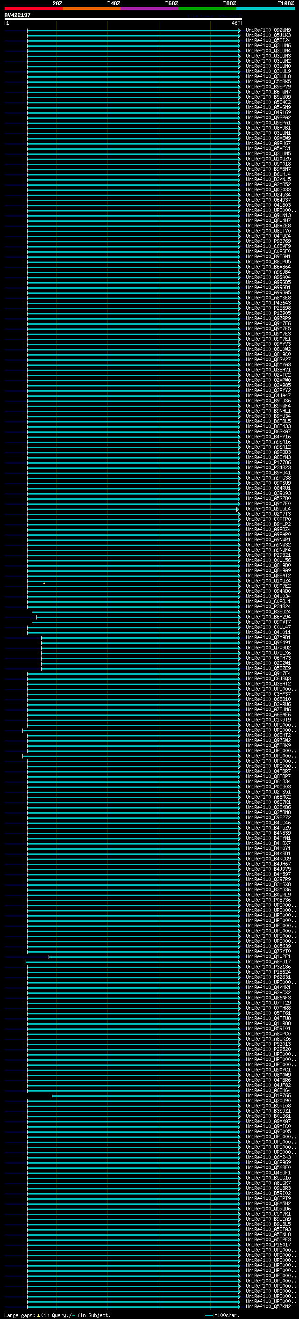The width and height of the screenshot is (299, 1319).
Task: Click the purple ~60% identity legend bar
Action: pos(150,9)
